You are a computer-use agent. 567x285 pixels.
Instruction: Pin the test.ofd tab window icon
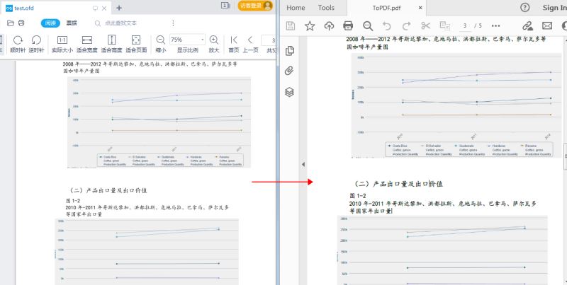[95, 8]
